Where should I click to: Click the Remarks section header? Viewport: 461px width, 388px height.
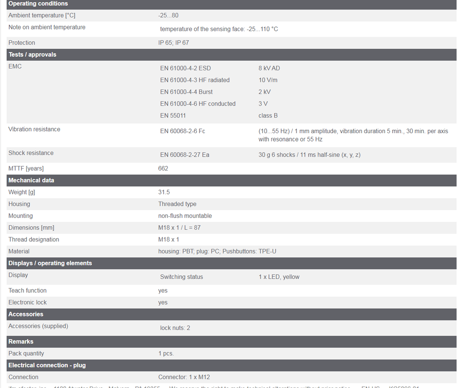tap(21, 341)
